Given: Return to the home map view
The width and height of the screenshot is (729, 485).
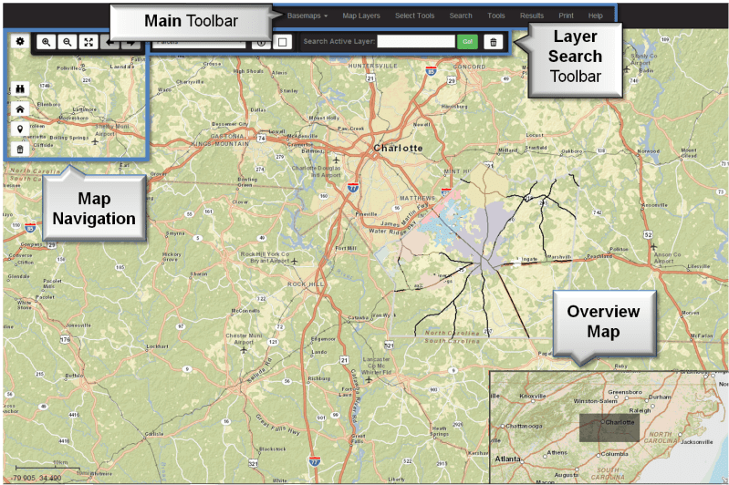Looking at the screenshot, I should click(20, 109).
